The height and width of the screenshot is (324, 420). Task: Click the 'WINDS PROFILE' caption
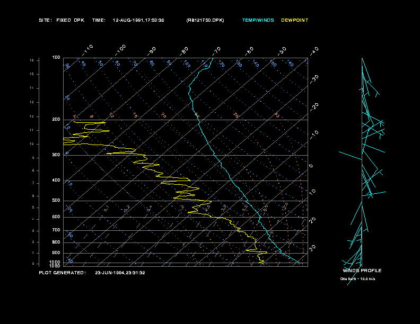[x=362, y=271]
